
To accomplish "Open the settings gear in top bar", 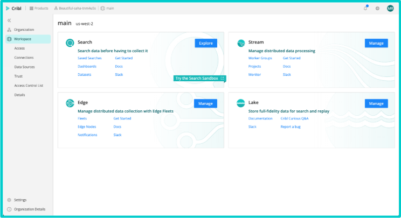I will click(377, 9).
